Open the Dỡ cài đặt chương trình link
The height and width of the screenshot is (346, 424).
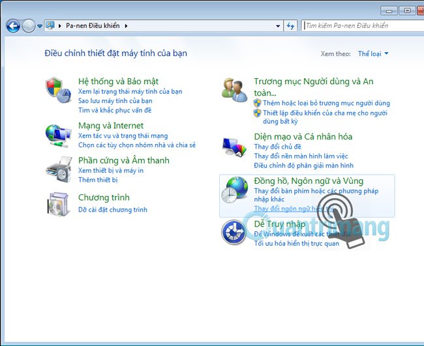click(113, 210)
